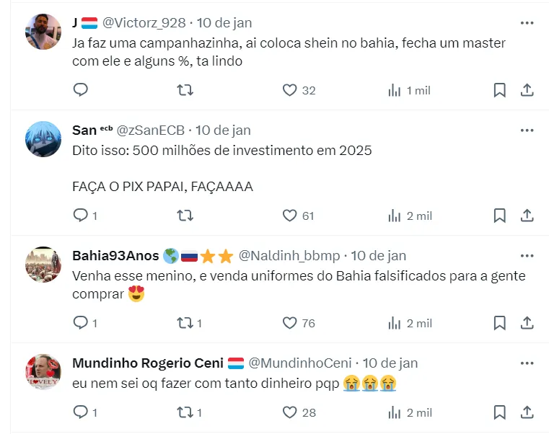
Task: Open San's profile via @zSanECB handle
Action: 150,130
